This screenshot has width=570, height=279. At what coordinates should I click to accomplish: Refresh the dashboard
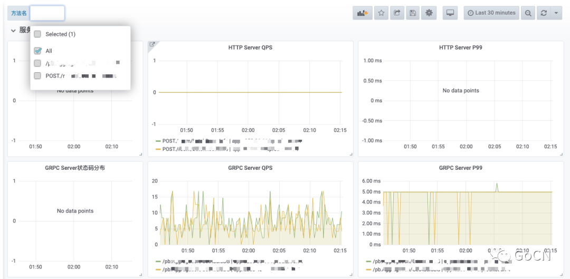[x=543, y=13]
